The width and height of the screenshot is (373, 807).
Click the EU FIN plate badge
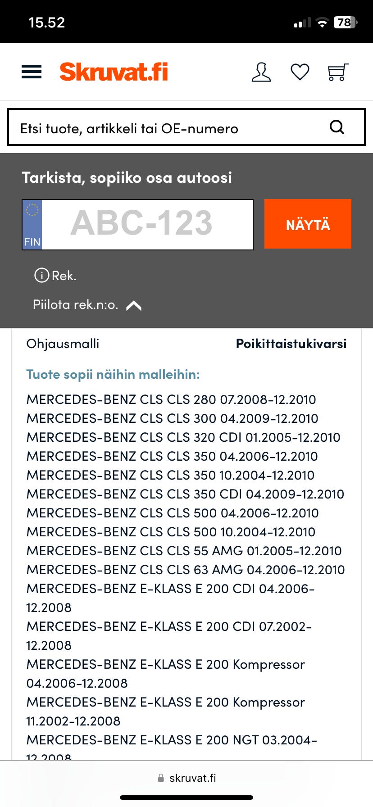(x=32, y=224)
